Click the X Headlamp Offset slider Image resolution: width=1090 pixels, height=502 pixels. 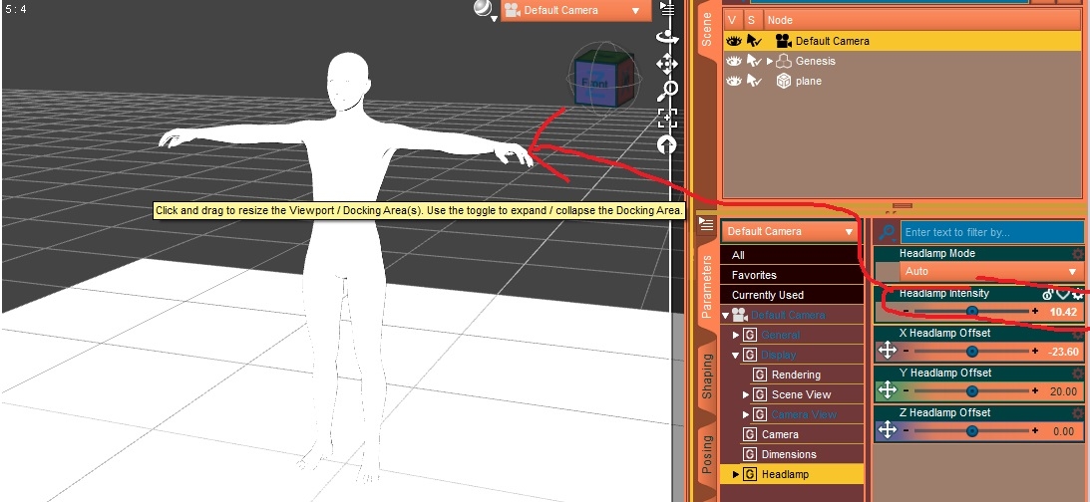pos(971,352)
